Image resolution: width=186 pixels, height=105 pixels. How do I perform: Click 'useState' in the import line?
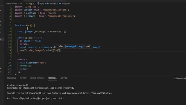[31, 13]
